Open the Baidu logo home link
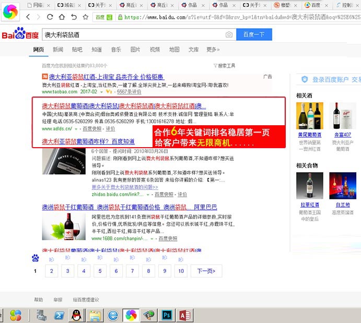This screenshot has height=323, width=361. click(20, 33)
